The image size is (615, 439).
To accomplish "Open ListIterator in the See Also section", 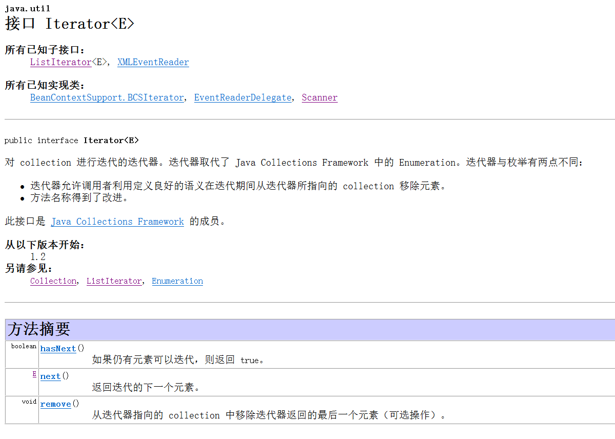I will click(114, 281).
